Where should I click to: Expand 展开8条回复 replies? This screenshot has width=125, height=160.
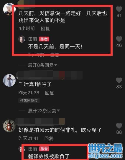click(x=42, y=65)
